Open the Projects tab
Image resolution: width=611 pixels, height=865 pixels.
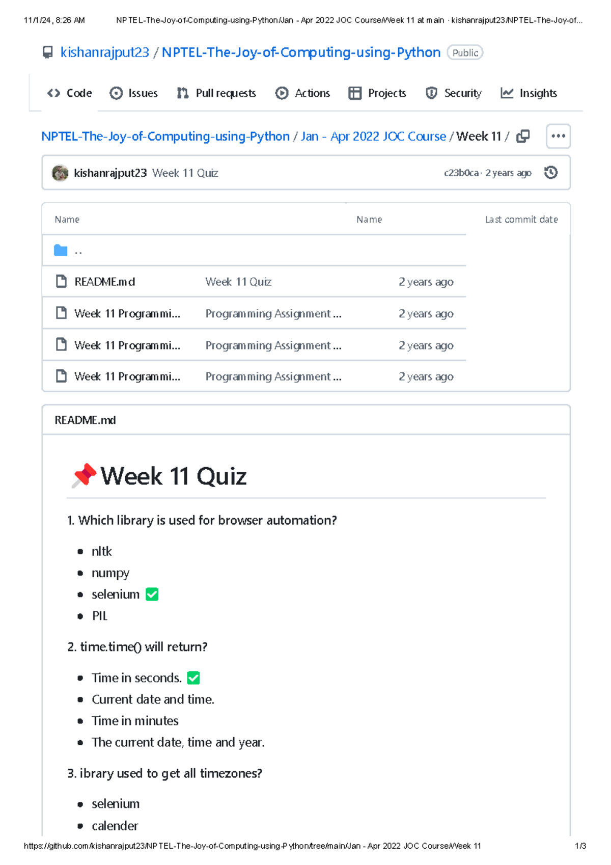point(377,93)
